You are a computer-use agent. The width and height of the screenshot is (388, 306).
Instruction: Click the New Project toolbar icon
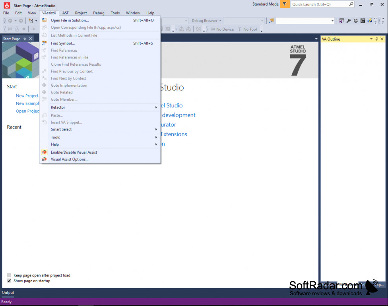31,21
